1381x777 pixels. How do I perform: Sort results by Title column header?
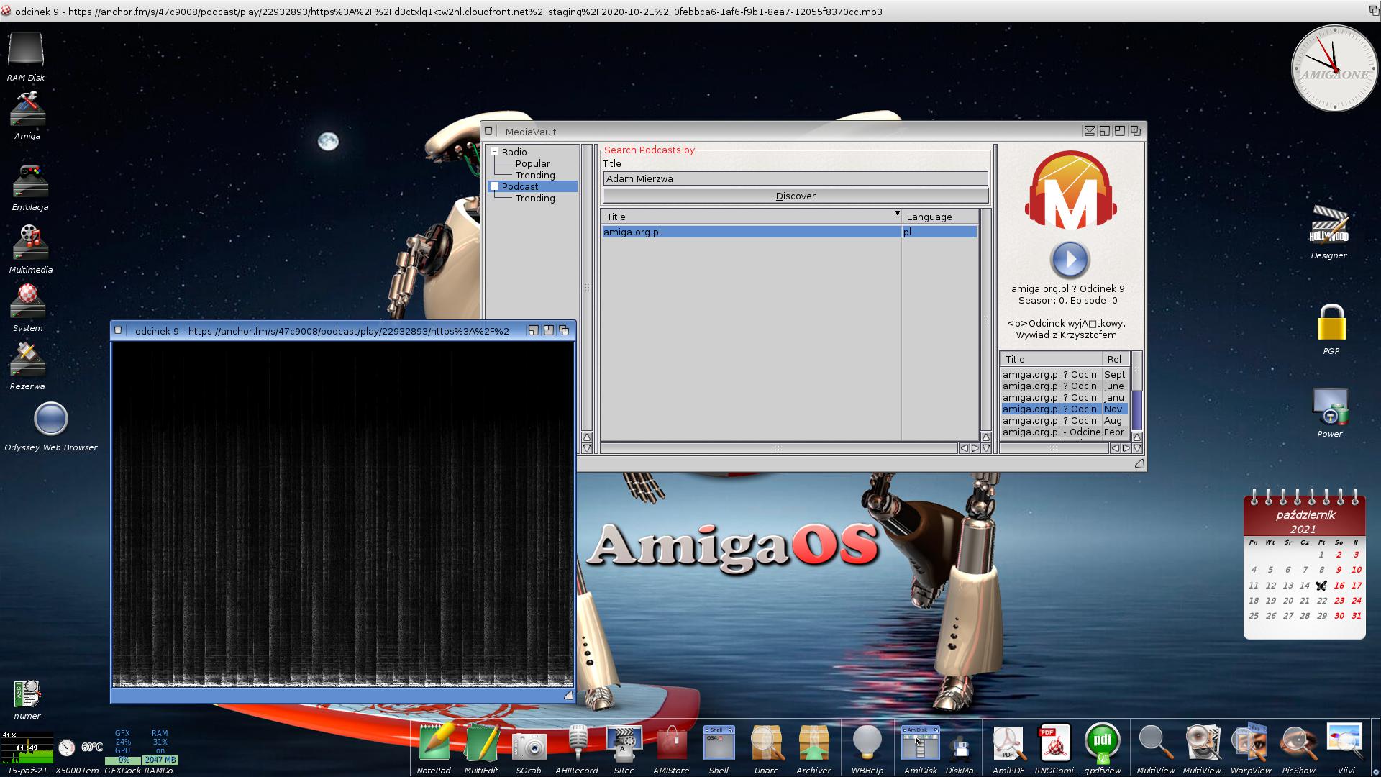pyautogui.click(x=751, y=217)
